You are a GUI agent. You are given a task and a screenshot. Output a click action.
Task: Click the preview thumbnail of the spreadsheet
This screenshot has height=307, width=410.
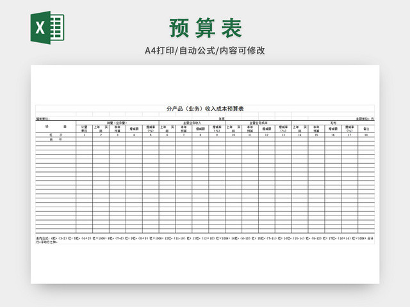(x=205, y=175)
